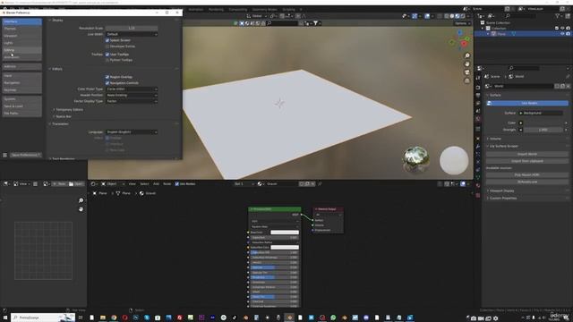Open Texture properties tab icon
The width and height of the screenshot is (573, 322).
pos(478,195)
